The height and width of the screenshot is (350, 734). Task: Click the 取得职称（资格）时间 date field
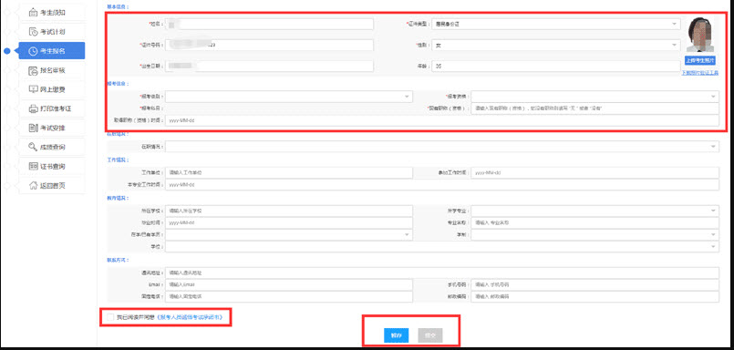[441, 120]
